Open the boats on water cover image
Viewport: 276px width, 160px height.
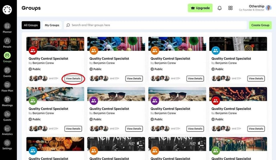(x=55, y=94)
